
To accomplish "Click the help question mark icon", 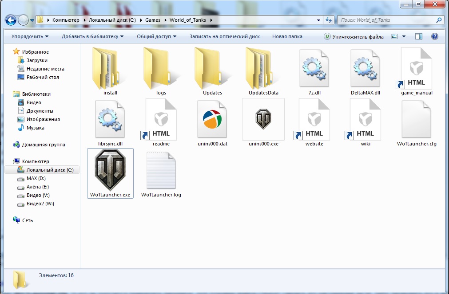I will tap(435, 36).
